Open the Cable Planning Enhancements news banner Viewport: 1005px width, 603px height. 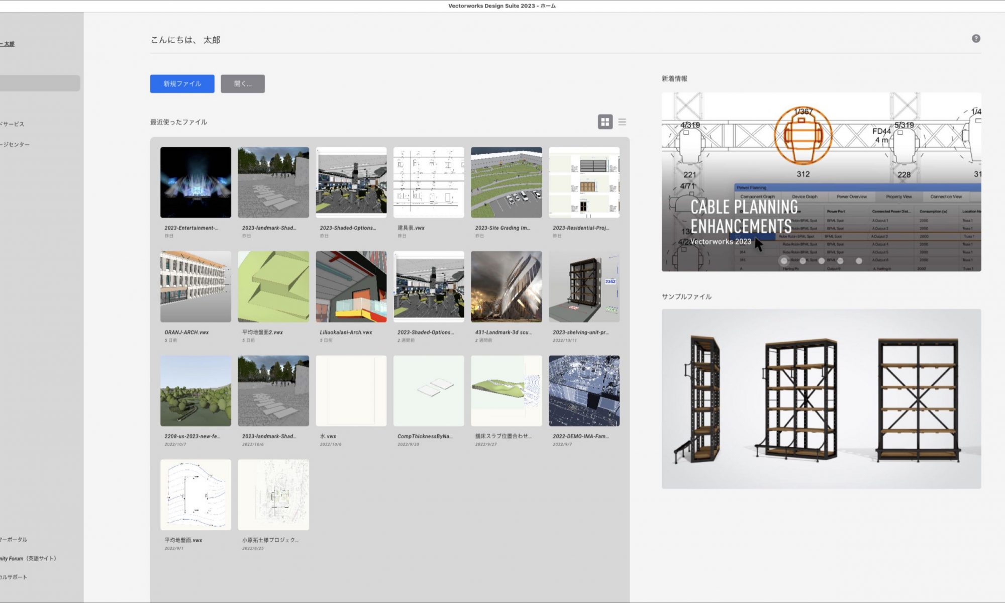tap(821, 181)
